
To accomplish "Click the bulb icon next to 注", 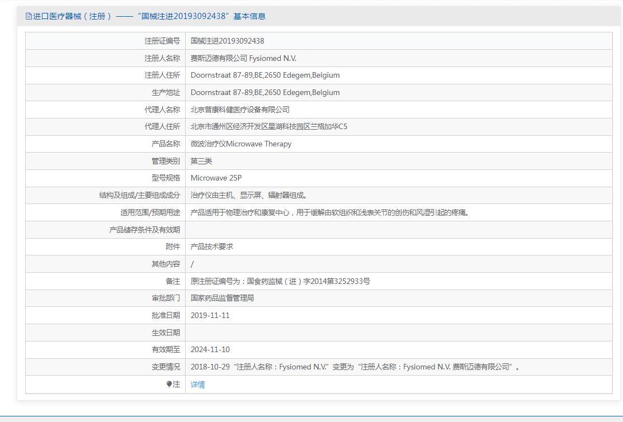I will [169, 384].
